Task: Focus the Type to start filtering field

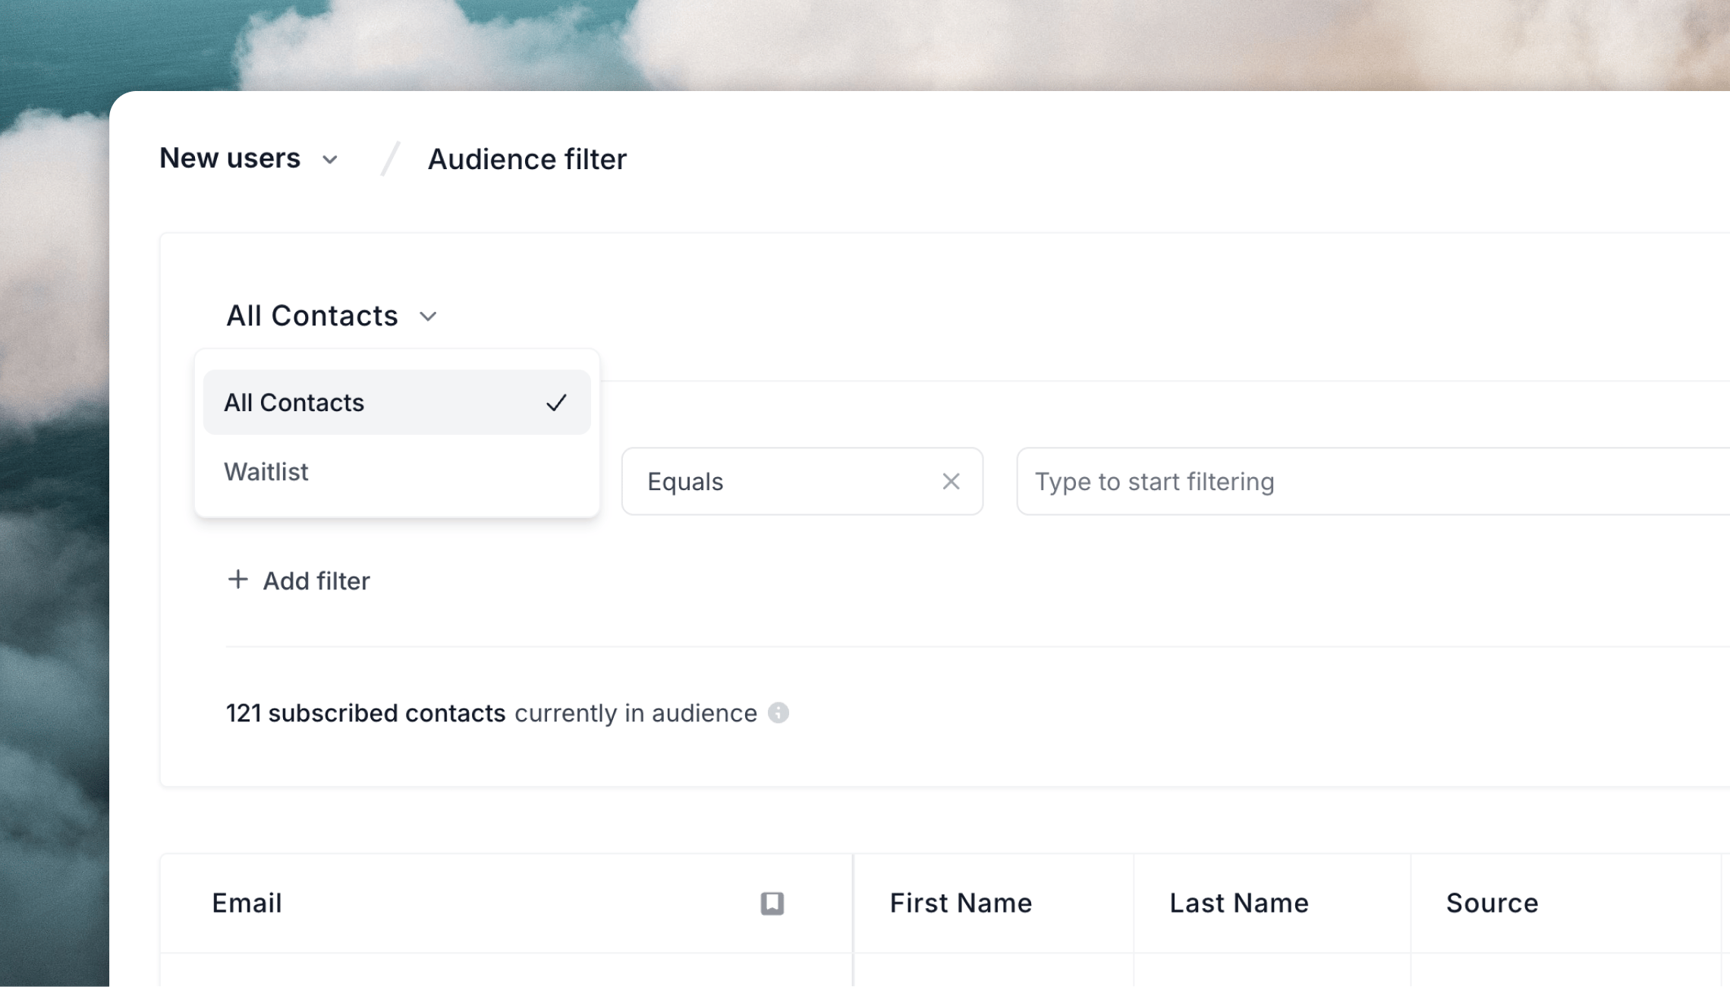Action: (1373, 482)
